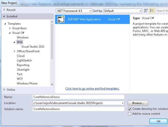Switch to medium icons list view

tap(152, 11)
